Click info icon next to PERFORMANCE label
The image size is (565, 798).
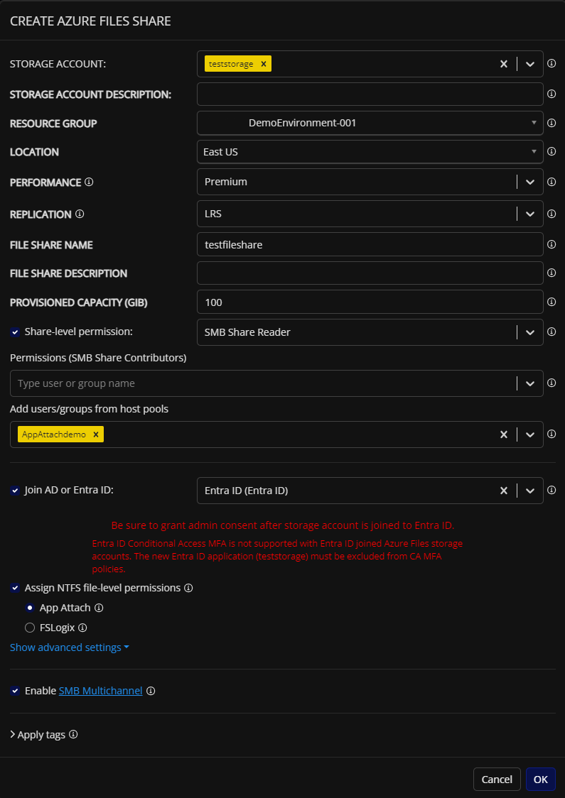point(89,182)
